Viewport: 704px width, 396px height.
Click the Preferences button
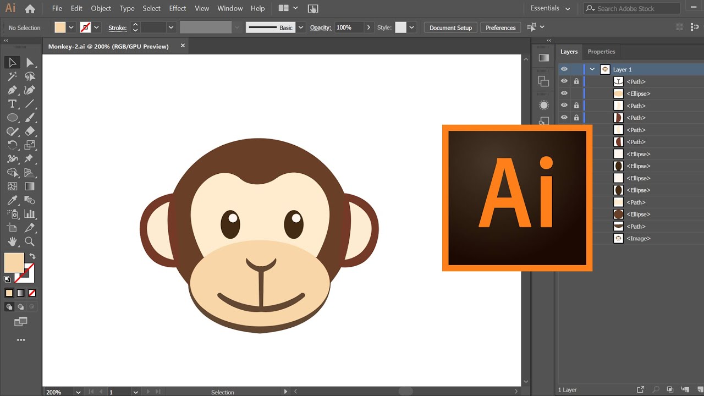501,28
